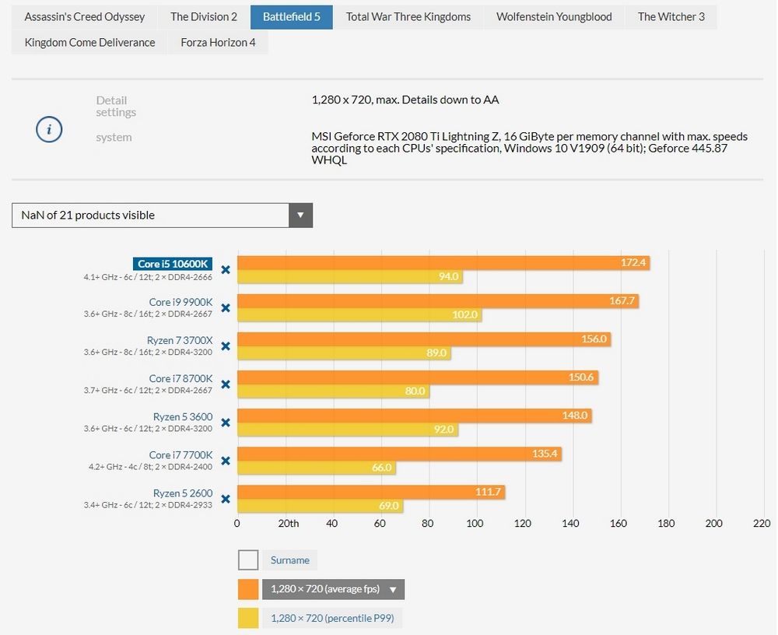Toggle the Surname legend checkbox
778x635 pixels.
248,560
